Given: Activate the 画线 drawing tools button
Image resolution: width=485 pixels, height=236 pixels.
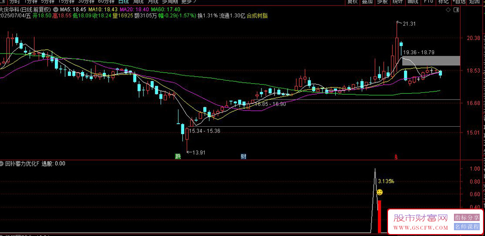Looking at the screenshot, I should tap(413, 1).
